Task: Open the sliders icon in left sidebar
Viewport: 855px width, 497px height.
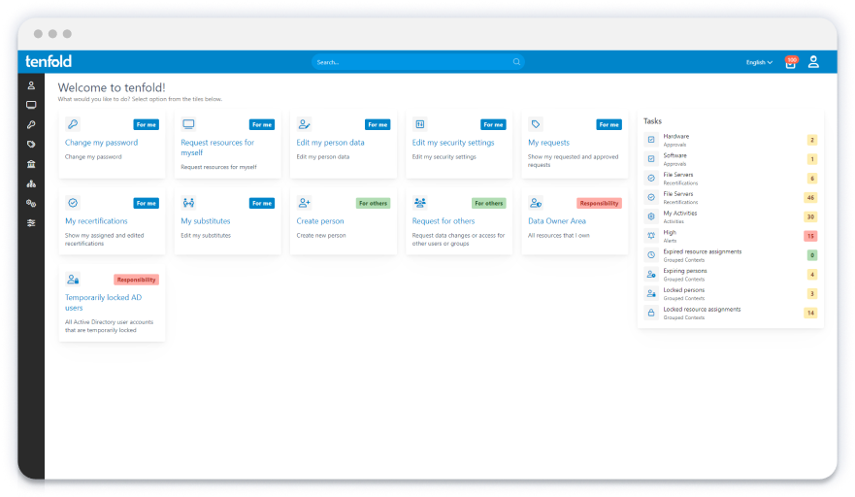Action: (x=31, y=223)
